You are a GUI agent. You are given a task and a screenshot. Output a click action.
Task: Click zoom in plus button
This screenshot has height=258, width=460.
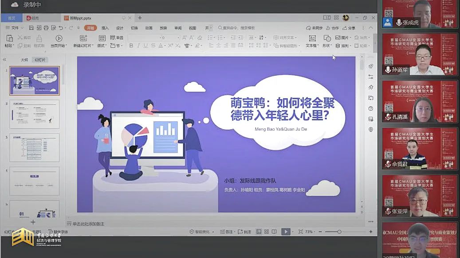(371, 232)
